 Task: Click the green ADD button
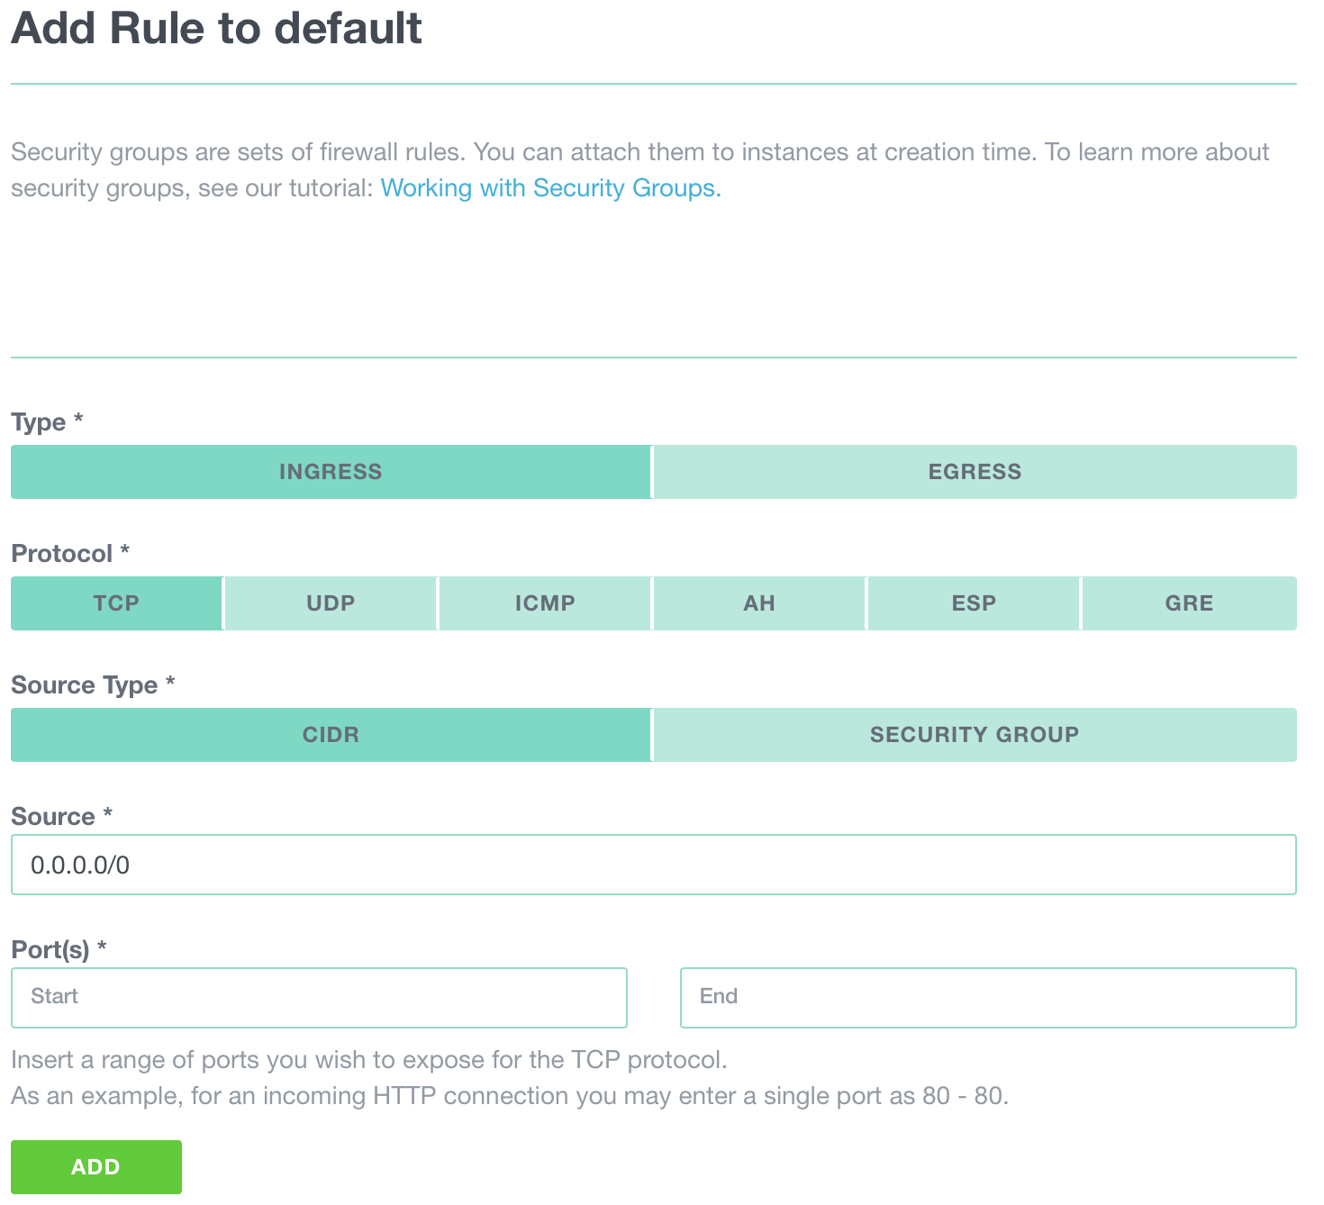(96, 1167)
